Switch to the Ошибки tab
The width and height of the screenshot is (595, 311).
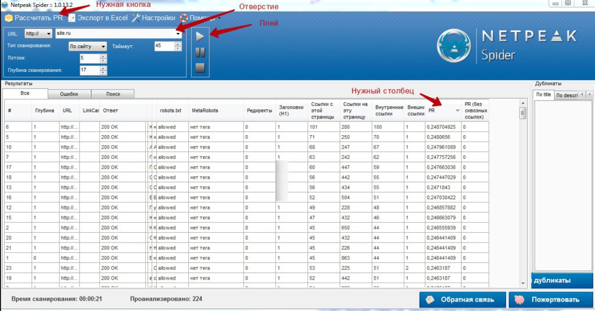pos(69,94)
